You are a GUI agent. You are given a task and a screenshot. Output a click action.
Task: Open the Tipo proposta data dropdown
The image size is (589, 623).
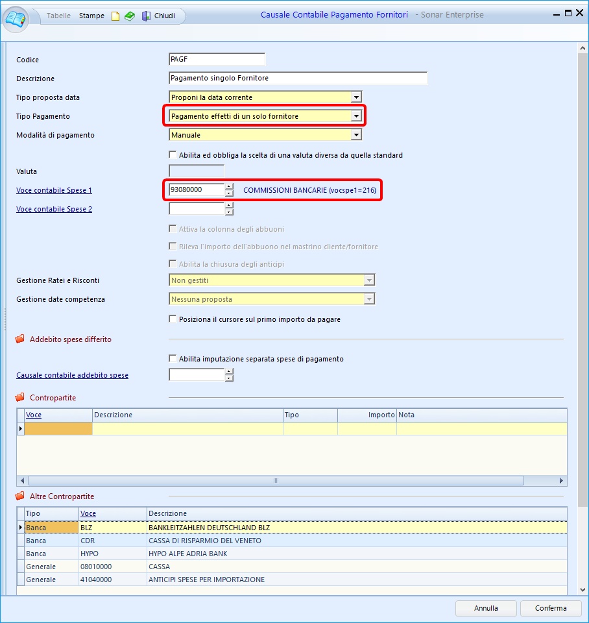coord(355,97)
